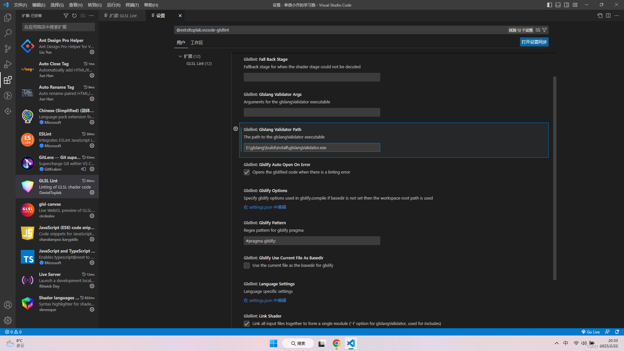The height and width of the screenshot is (351, 624).
Task: Click the Glslify Pattern input field
Action: (x=312, y=241)
